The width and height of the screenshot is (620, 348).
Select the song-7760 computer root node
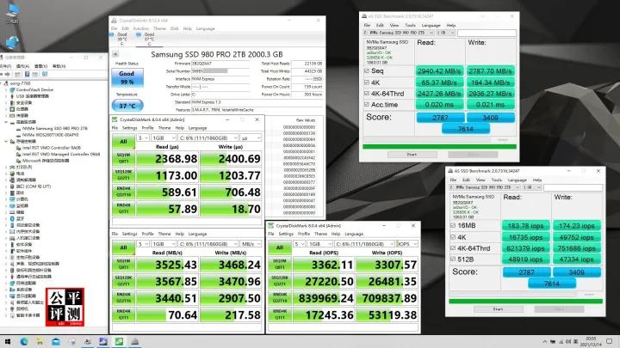tap(19, 83)
